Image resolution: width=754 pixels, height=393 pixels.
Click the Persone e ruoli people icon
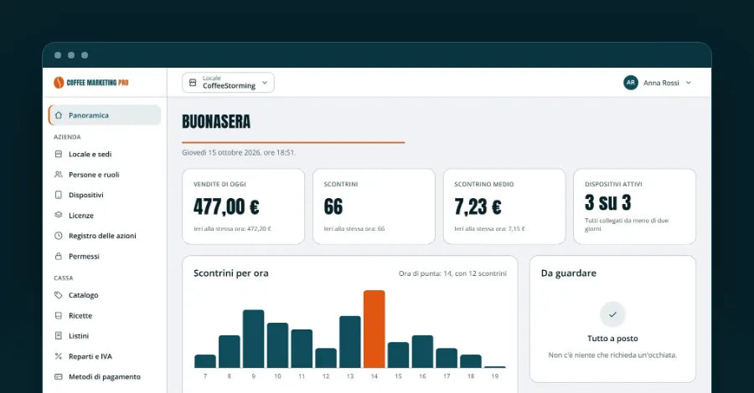point(59,174)
